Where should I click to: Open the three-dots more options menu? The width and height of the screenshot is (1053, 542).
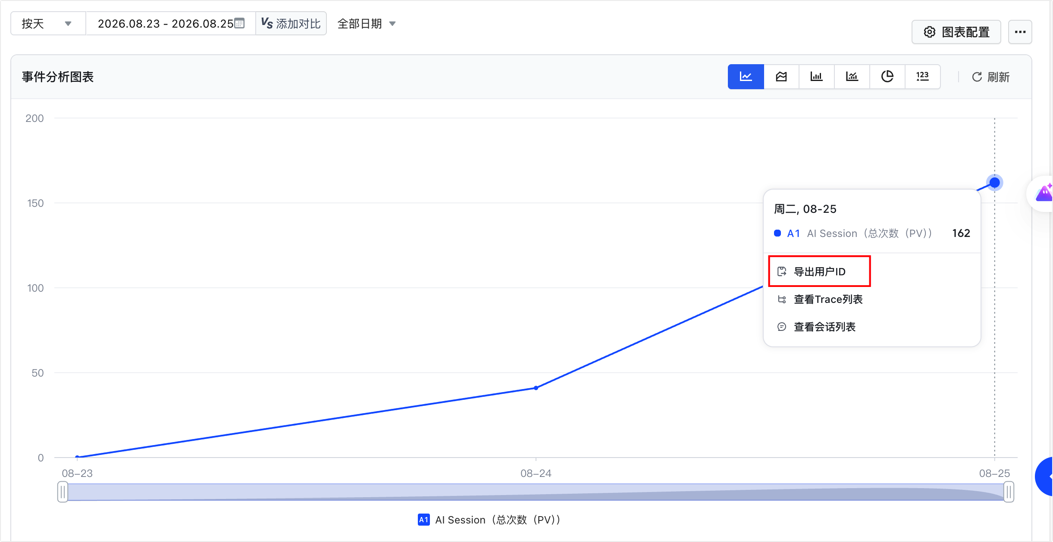pyautogui.click(x=1020, y=32)
